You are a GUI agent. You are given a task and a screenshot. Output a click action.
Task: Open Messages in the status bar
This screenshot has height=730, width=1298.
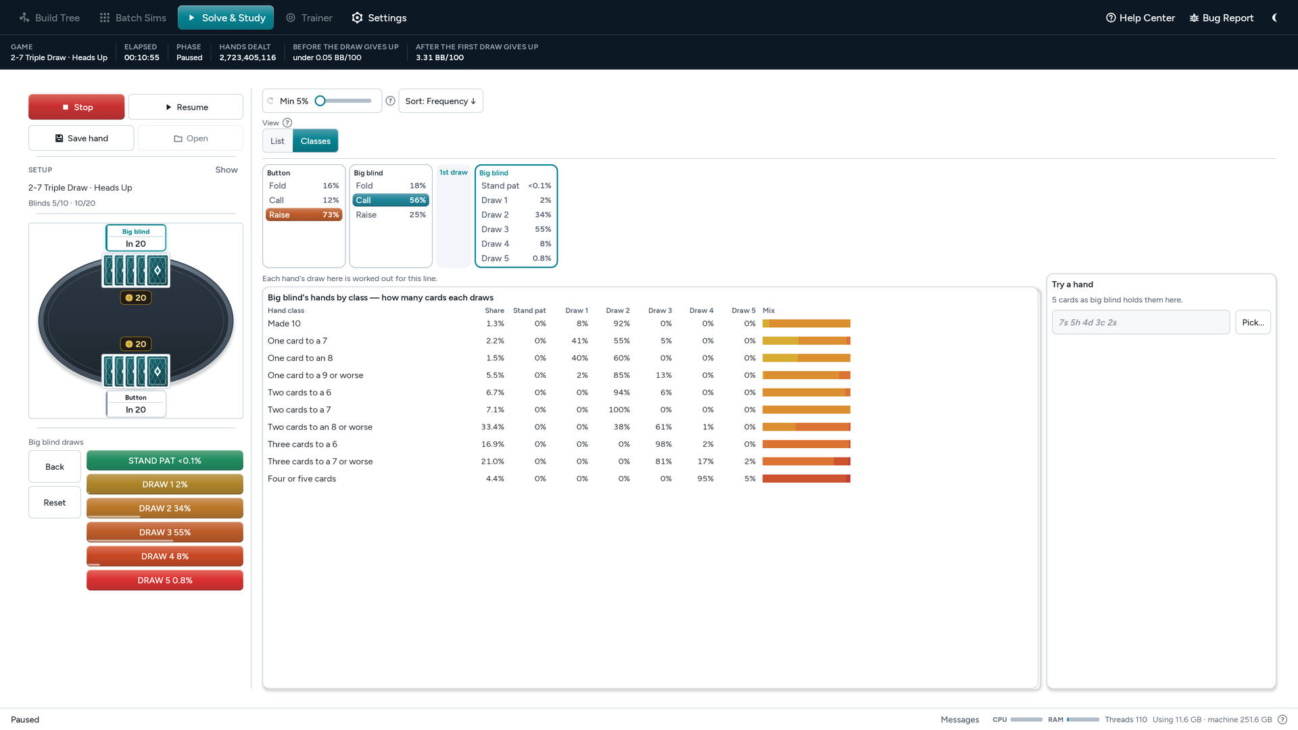[x=959, y=720]
